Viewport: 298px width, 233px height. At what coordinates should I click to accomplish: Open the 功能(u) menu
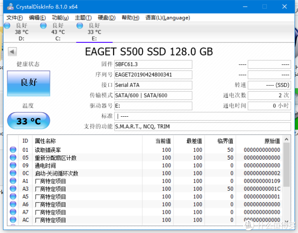pyautogui.click(x=60, y=18)
